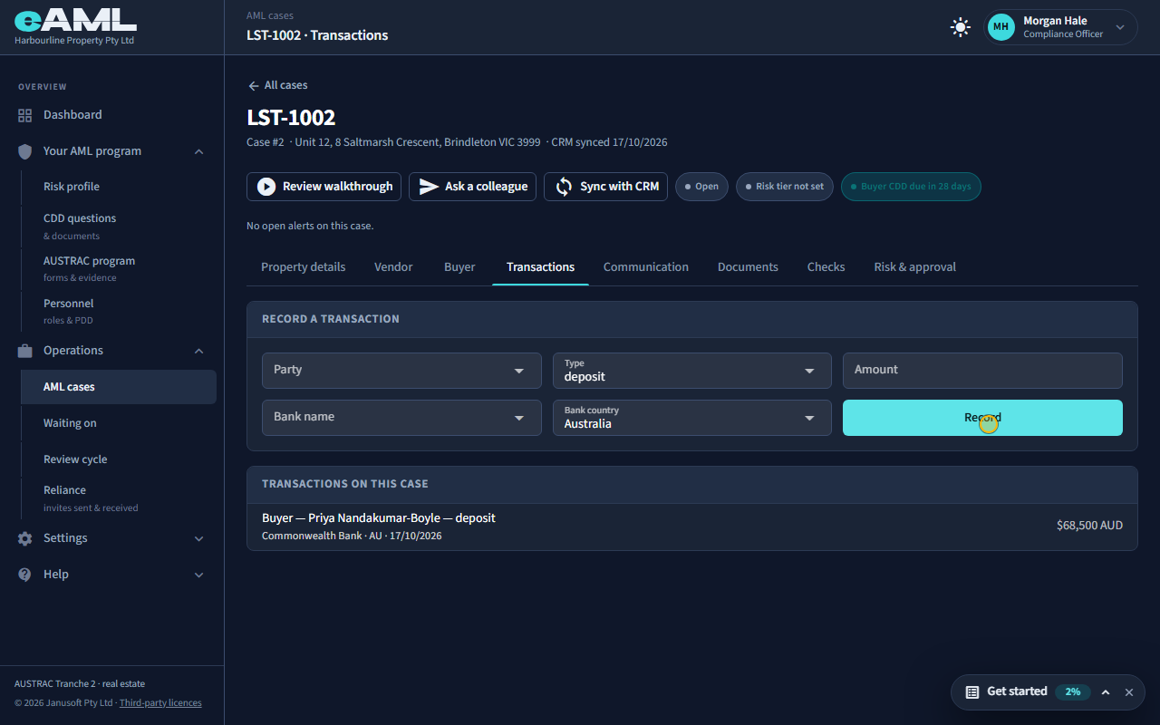Click the eAML logo
Image resolution: width=1160 pixels, height=725 pixels.
point(75,21)
